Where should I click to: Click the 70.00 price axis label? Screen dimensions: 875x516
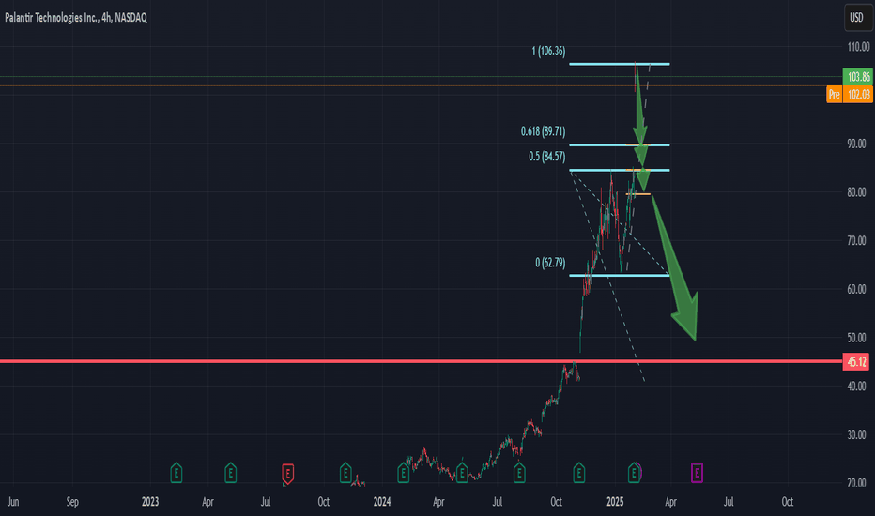(x=856, y=240)
